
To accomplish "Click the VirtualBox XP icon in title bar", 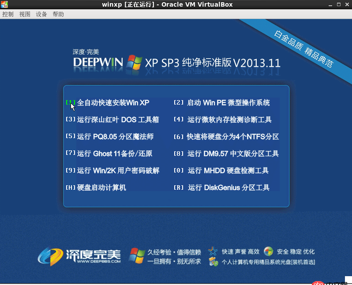I will [4, 4].
